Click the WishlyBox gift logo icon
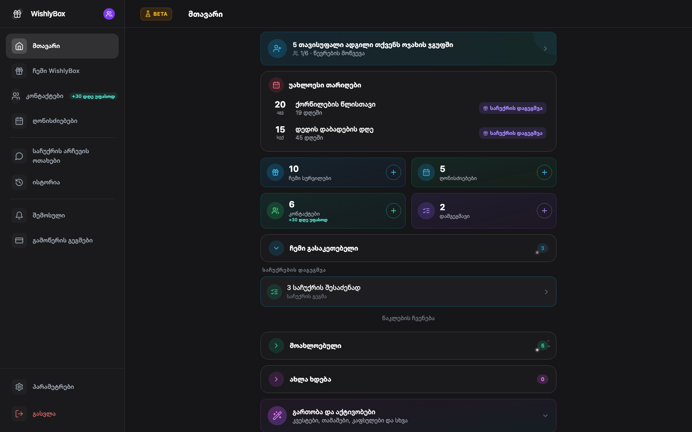 click(x=17, y=14)
